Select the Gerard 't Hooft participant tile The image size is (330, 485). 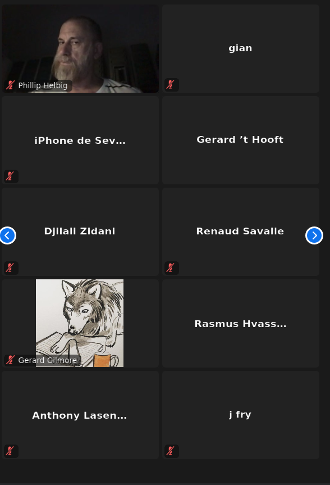pyautogui.click(x=241, y=140)
